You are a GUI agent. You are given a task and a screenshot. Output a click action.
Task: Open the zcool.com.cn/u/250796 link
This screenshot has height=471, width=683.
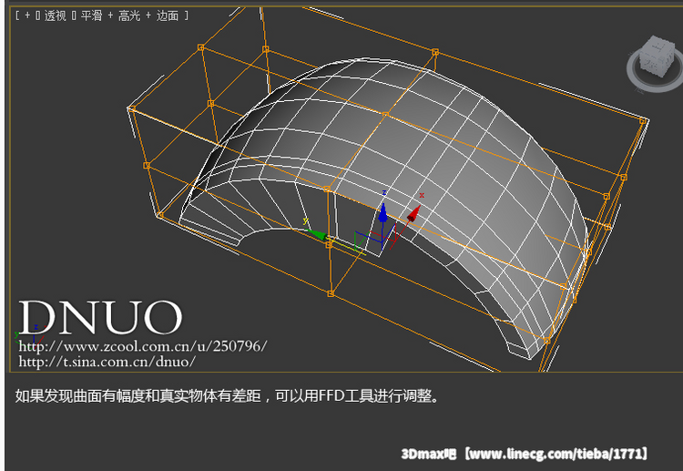(x=143, y=346)
